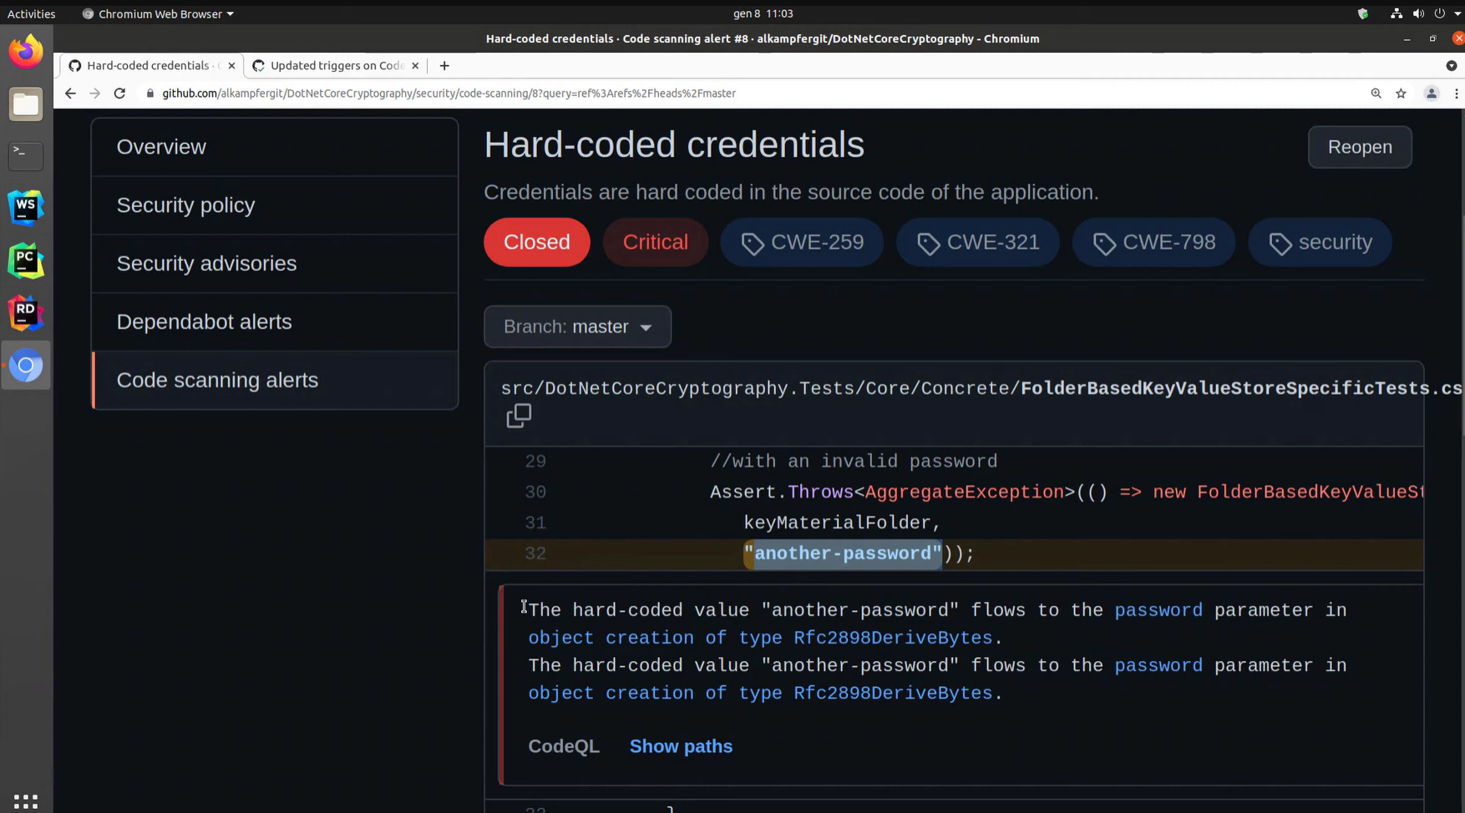The image size is (1465, 813).
Task: Open the Chromium Web Browser app menu
Action: point(159,13)
